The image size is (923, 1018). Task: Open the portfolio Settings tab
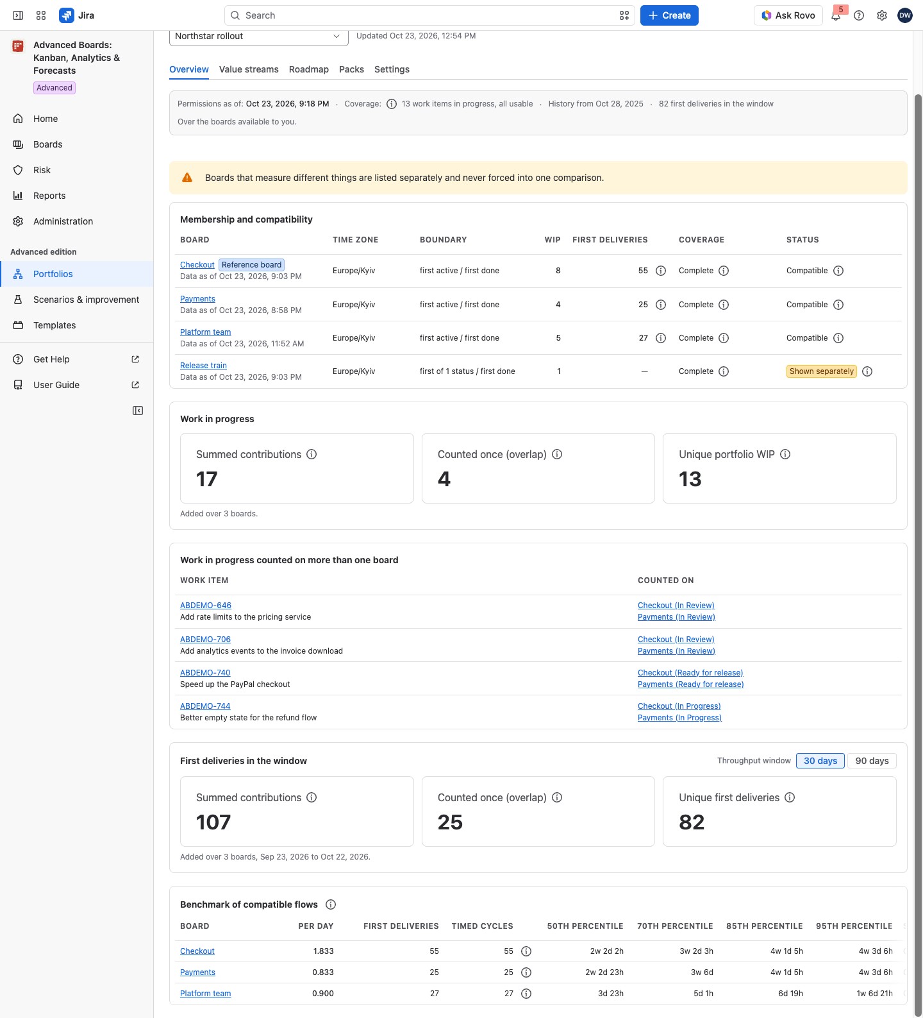click(x=392, y=69)
